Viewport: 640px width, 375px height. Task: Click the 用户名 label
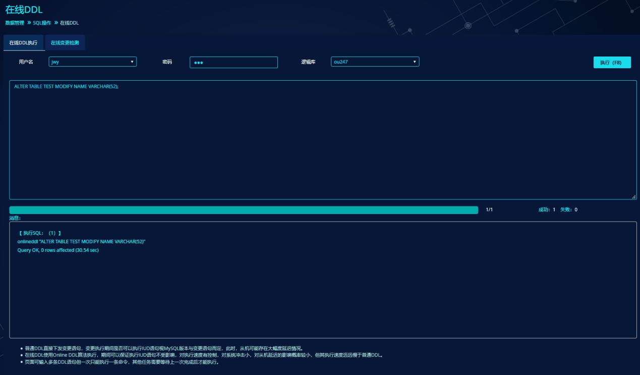click(x=26, y=62)
